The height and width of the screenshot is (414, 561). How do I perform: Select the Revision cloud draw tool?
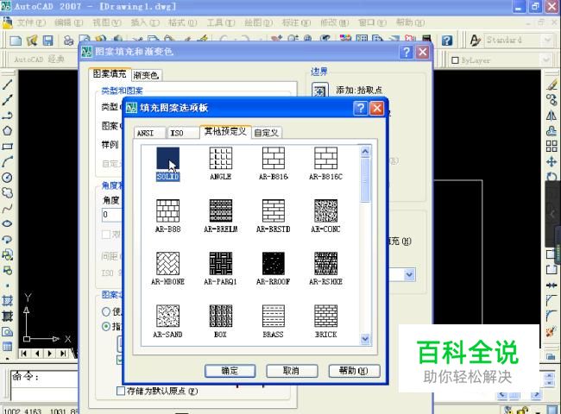click(7, 192)
